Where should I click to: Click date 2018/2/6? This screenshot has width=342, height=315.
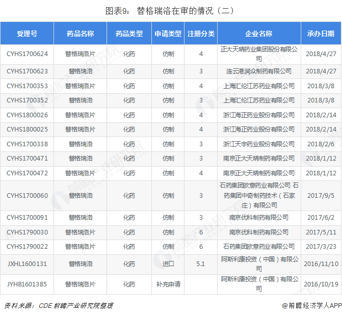(x=321, y=144)
